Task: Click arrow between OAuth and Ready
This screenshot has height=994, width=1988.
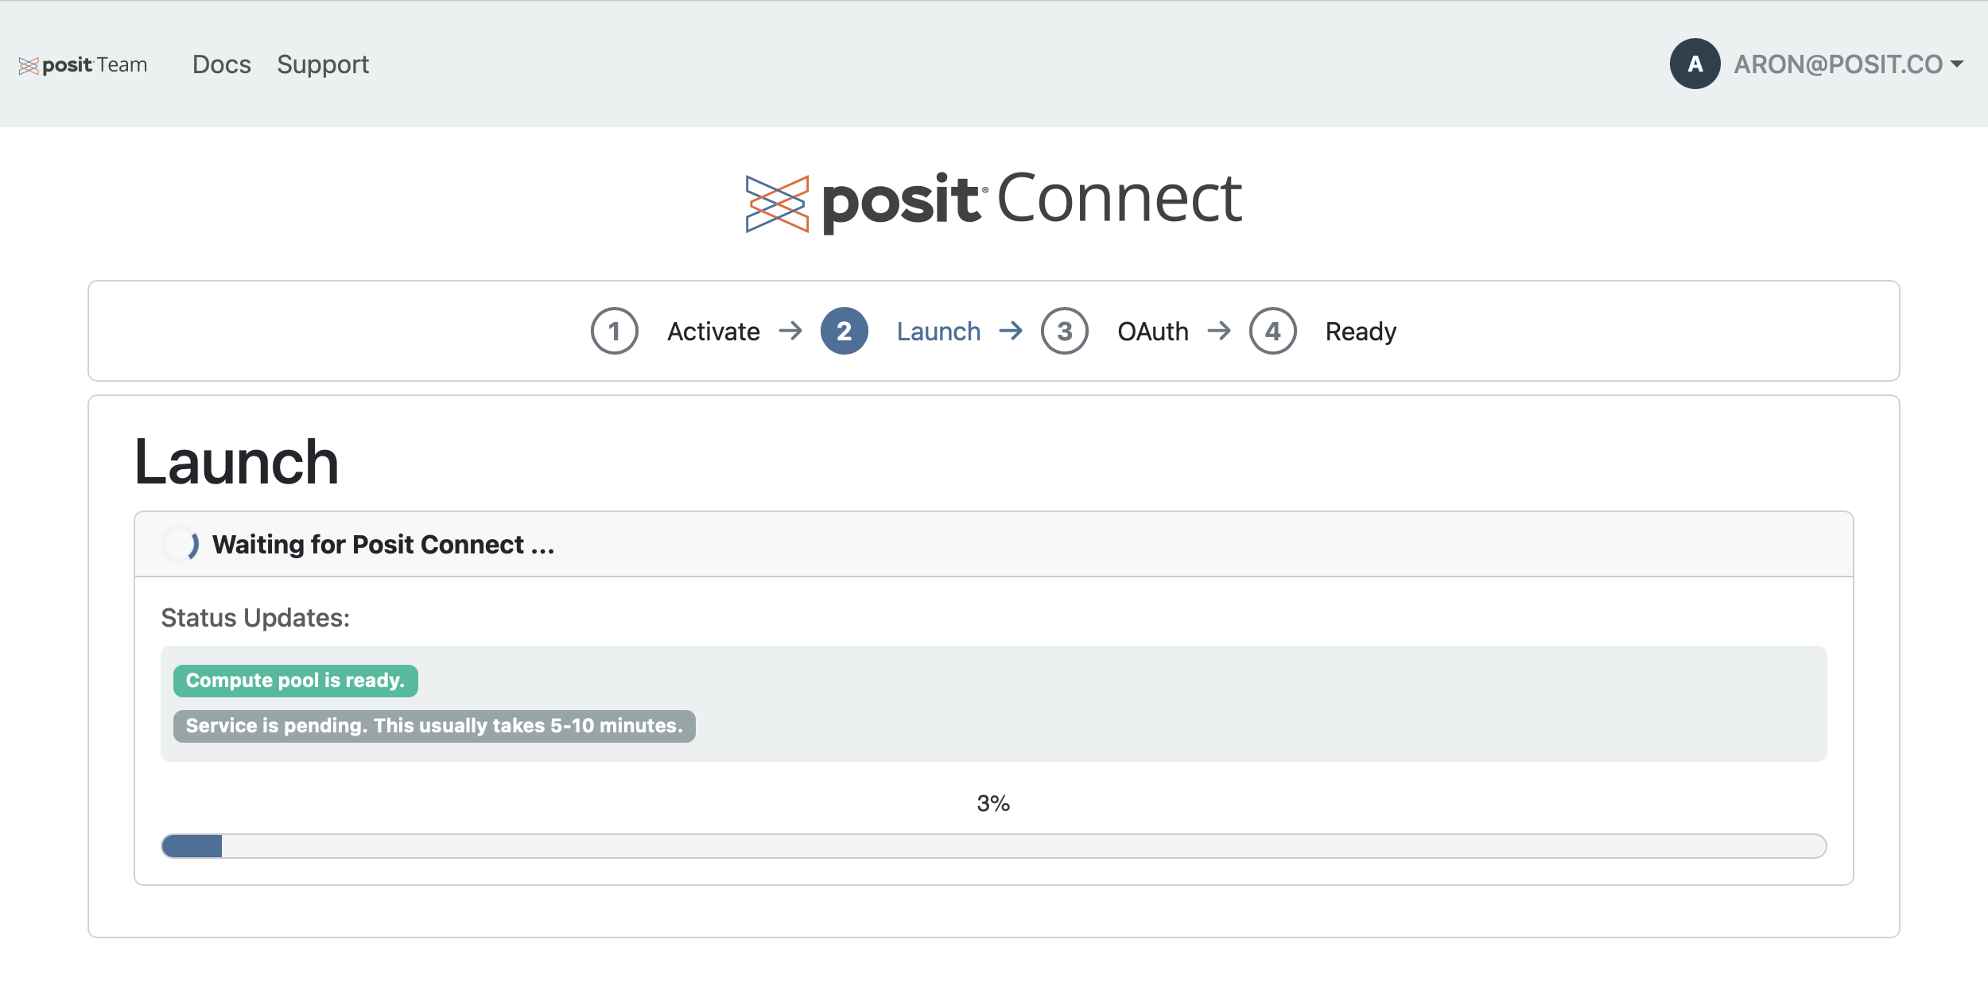Action: [x=1219, y=331]
